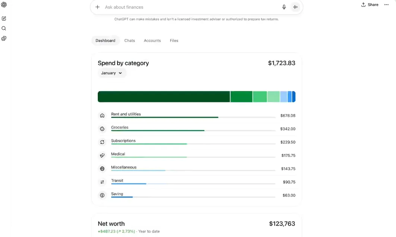Click the Spend by category heading
Viewport: 396px width, 237px height.
123,63
